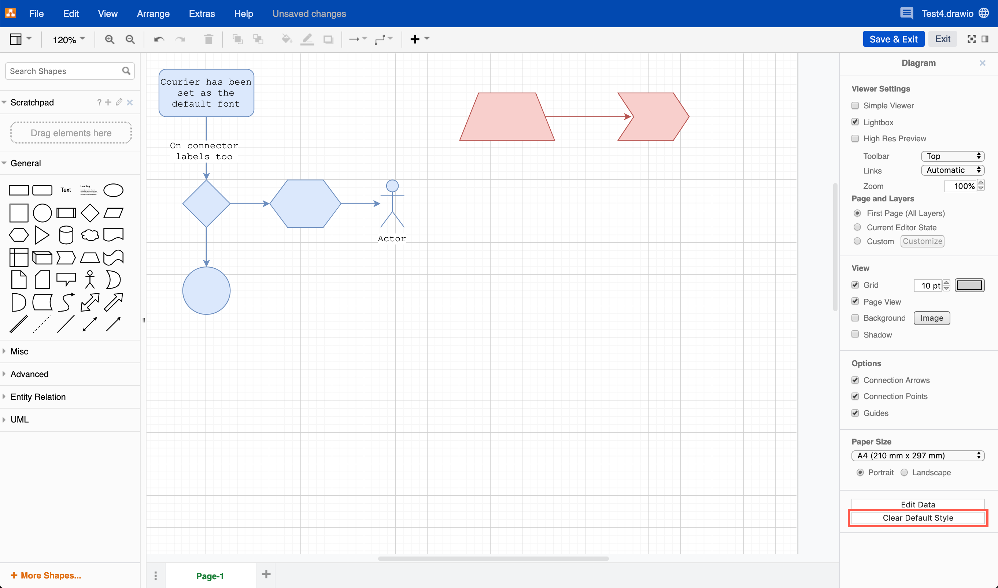Click the undo arrow icon
Screen dimensions: 998x588
click(159, 39)
